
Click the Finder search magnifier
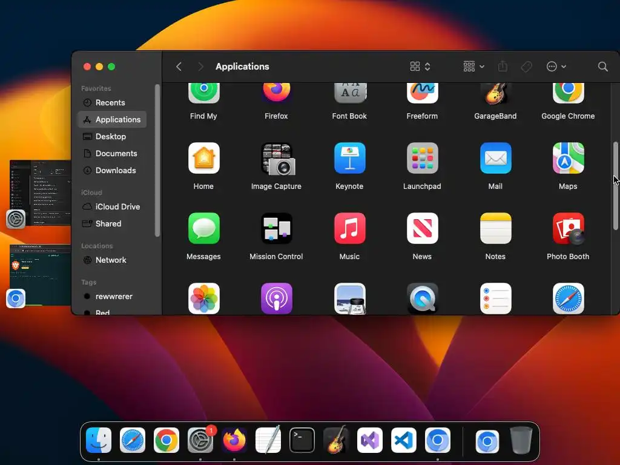pyautogui.click(x=602, y=67)
